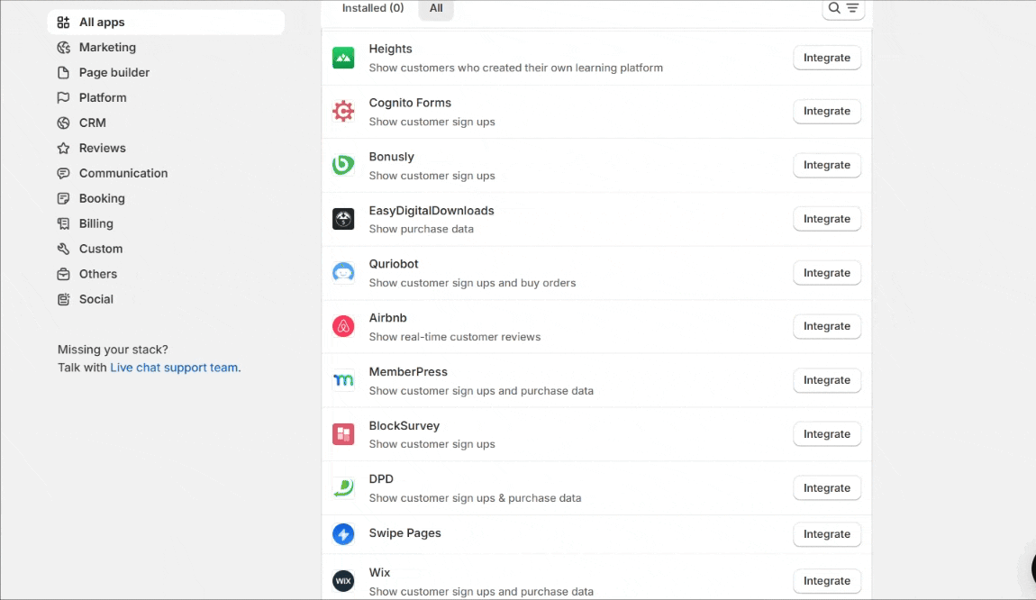
Task: Click the BlockSurvey logo icon
Action: pos(343,434)
